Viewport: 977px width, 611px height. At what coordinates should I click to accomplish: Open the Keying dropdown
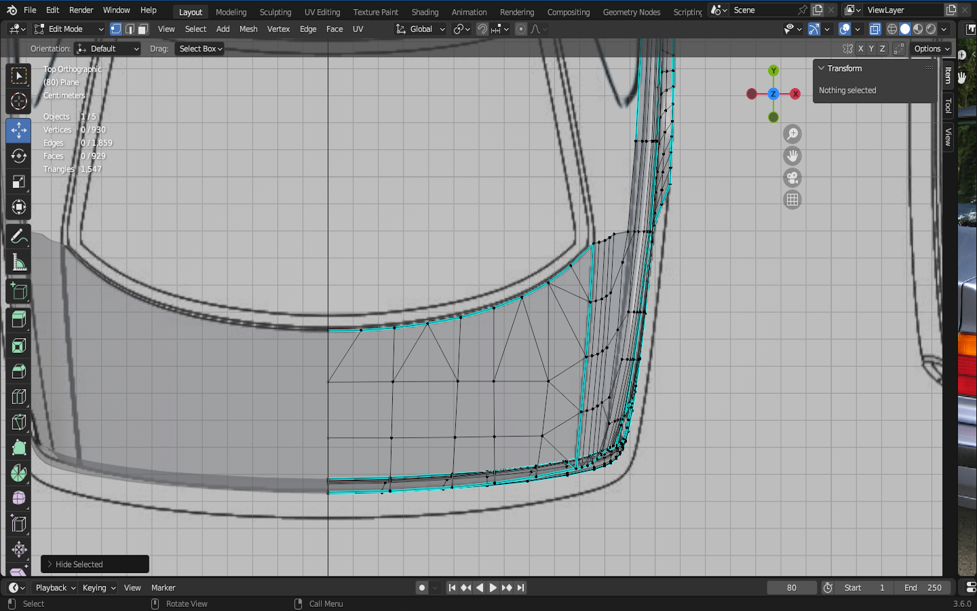[99, 588]
